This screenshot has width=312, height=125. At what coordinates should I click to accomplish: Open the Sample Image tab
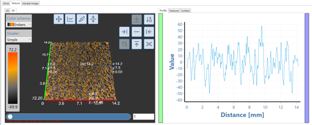(x=30, y=3)
